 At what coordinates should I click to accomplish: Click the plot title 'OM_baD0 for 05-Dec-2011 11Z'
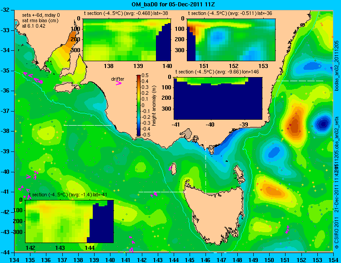[x=173, y=4]
